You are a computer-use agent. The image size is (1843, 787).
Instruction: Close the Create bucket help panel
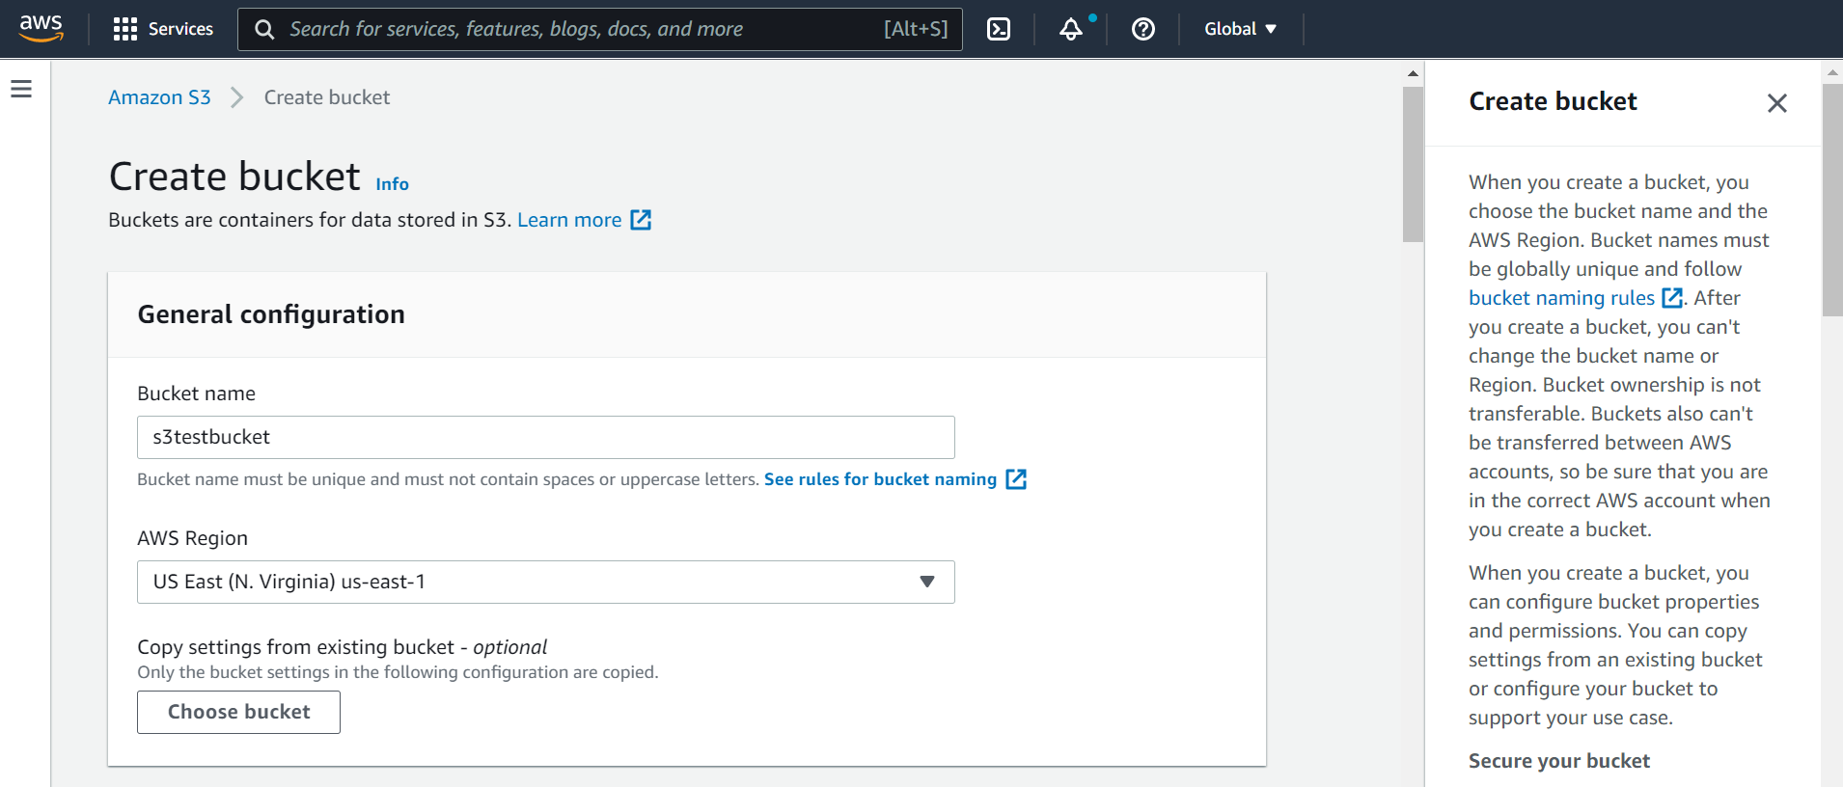pos(1776,103)
